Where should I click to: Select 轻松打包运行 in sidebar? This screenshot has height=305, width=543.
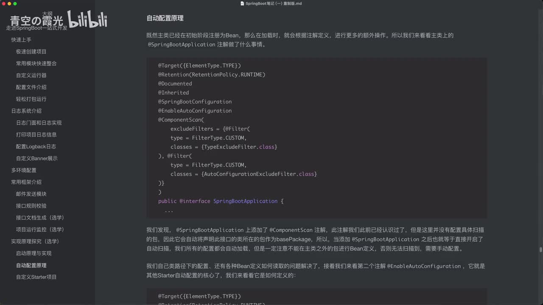(x=31, y=99)
